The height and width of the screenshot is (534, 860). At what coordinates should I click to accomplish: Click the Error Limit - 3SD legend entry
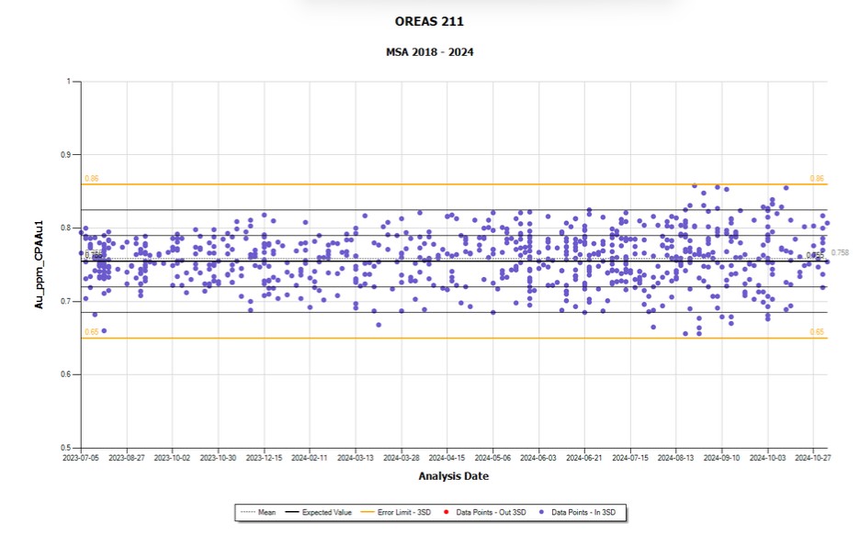[396, 512]
